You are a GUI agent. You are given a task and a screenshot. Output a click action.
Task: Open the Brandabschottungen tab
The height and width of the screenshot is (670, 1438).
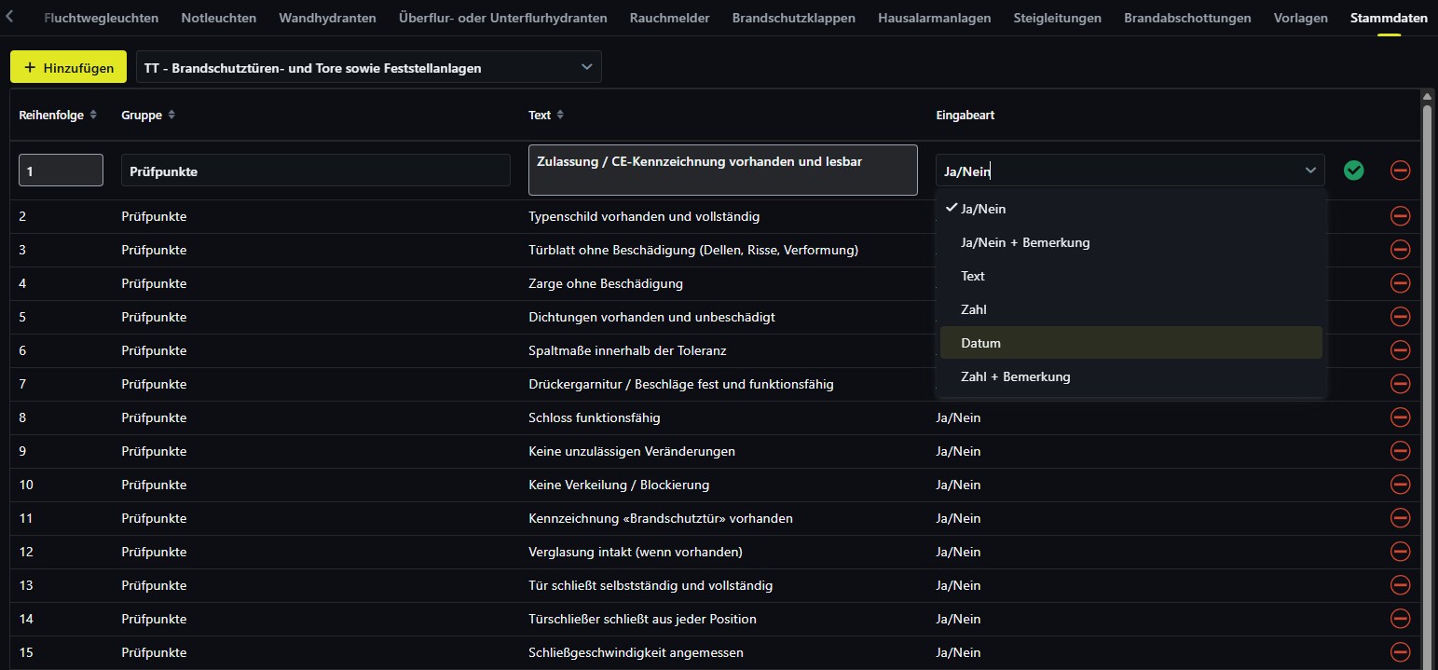[x=1187, y=18]
